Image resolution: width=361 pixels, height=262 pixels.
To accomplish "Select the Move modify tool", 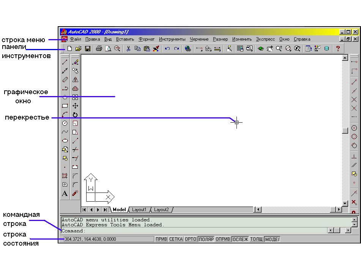I will pyautogui.click(x=75, y=106).
